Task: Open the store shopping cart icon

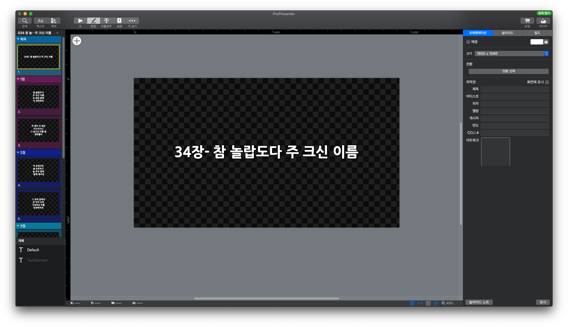Action: (x=527, y=21)
